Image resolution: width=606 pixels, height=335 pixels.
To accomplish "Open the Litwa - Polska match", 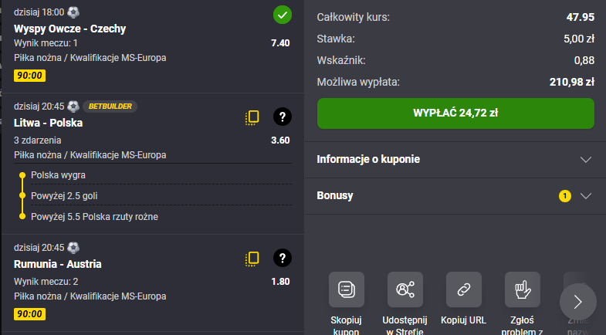I will (48, 122).
